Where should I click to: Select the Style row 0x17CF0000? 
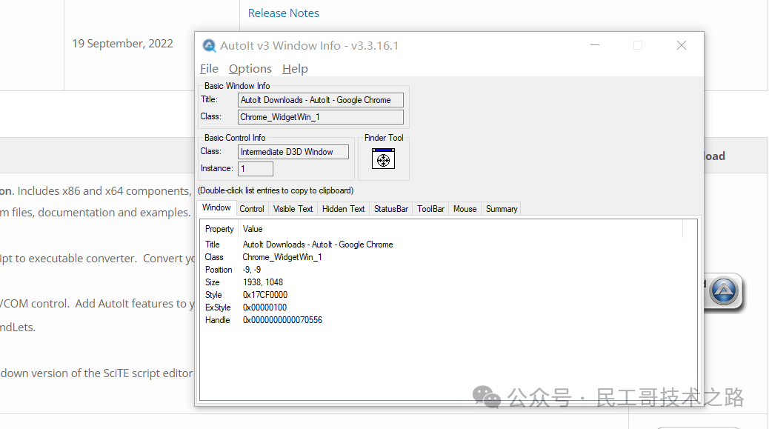(x=448, y=295)
